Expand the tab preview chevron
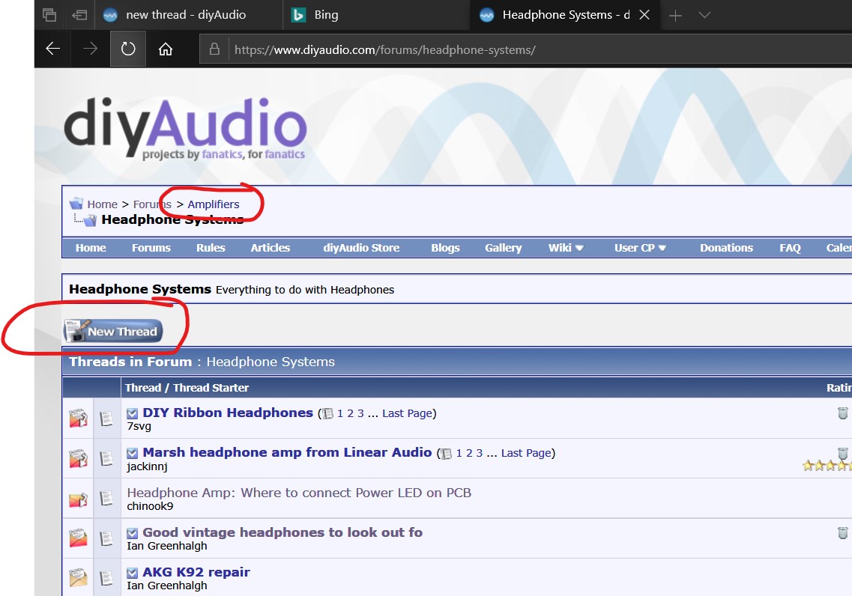 [x=704, y=15]
